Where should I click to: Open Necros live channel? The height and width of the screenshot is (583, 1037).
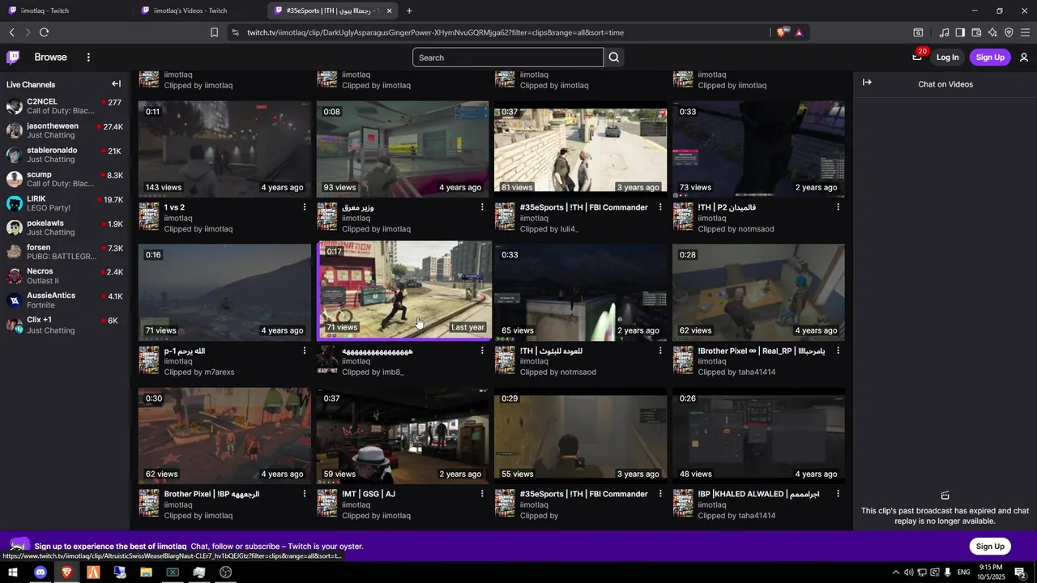click(64, 276)
